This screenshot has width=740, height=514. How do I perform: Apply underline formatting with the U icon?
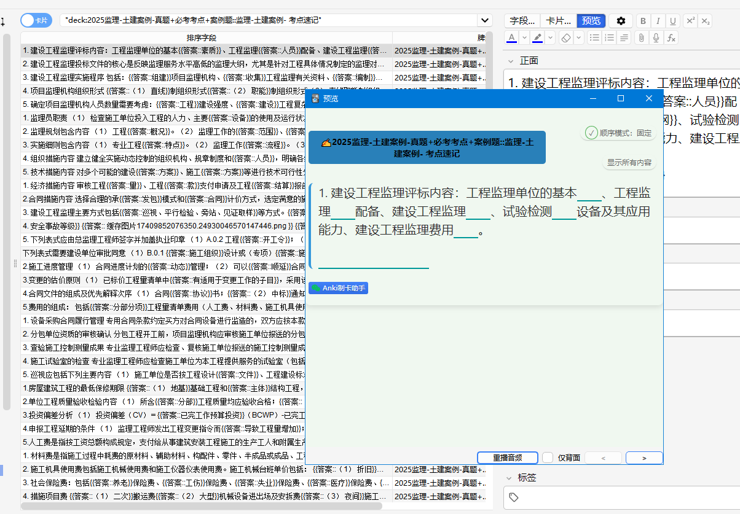click(x=674, y=21)
